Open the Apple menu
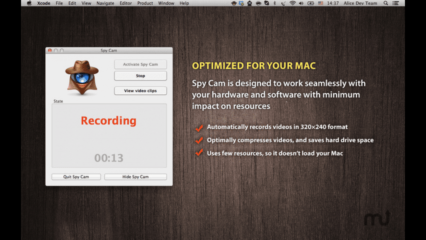Screen dimensions: 426x240 click(x=29, y=3)
